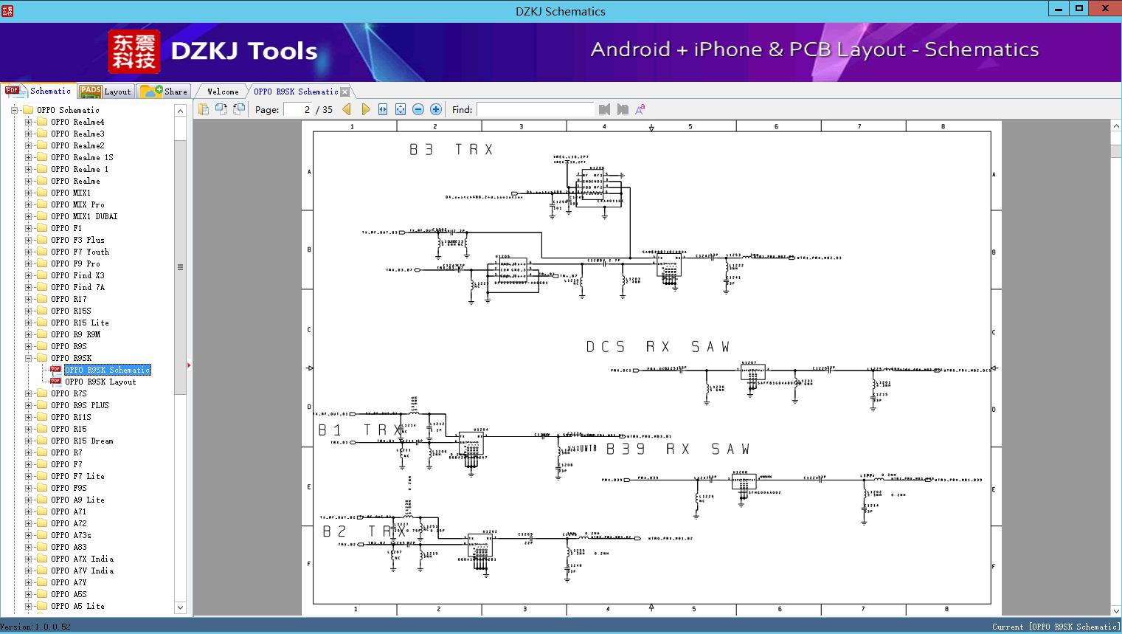The height and width of the screenshot is (634, 1122).
Task: Collapse the OPPO R9SK folder
Action: coord(29,358)
